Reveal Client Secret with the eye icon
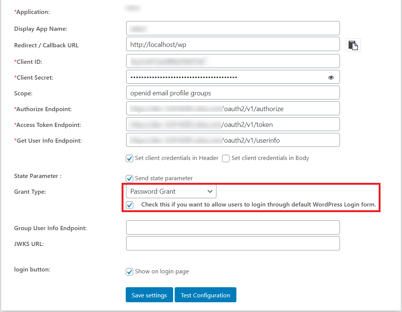Viewport: 402px width, 312px height. click(x=331, y=77)
